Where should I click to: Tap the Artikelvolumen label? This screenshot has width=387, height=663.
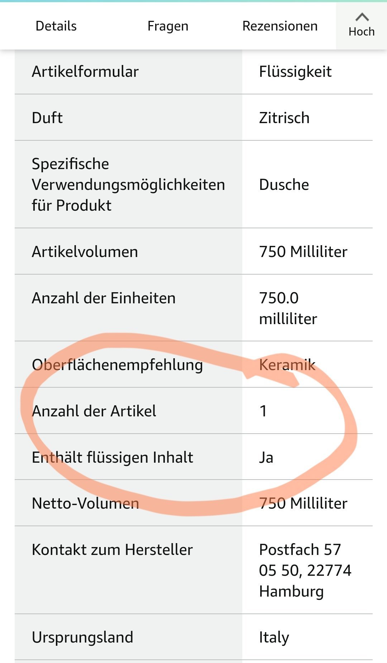[85, 252]
